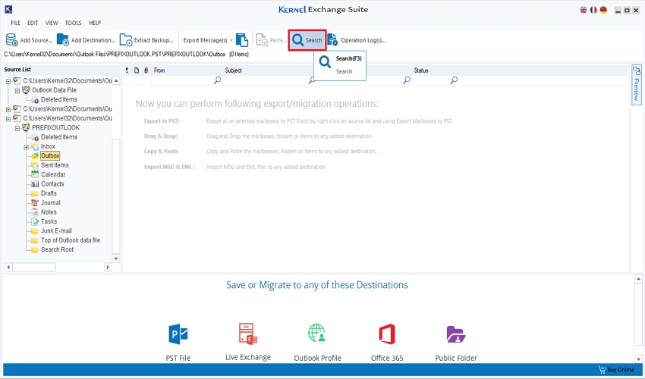Select Deleted Items under PREFIXOUTLOOK
Image resolution: width=645 pixels, height=379 pixels.
tap(59, 137)
